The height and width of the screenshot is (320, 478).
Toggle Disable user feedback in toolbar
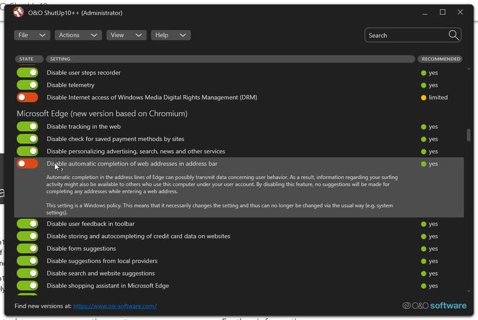pos(27,224)
